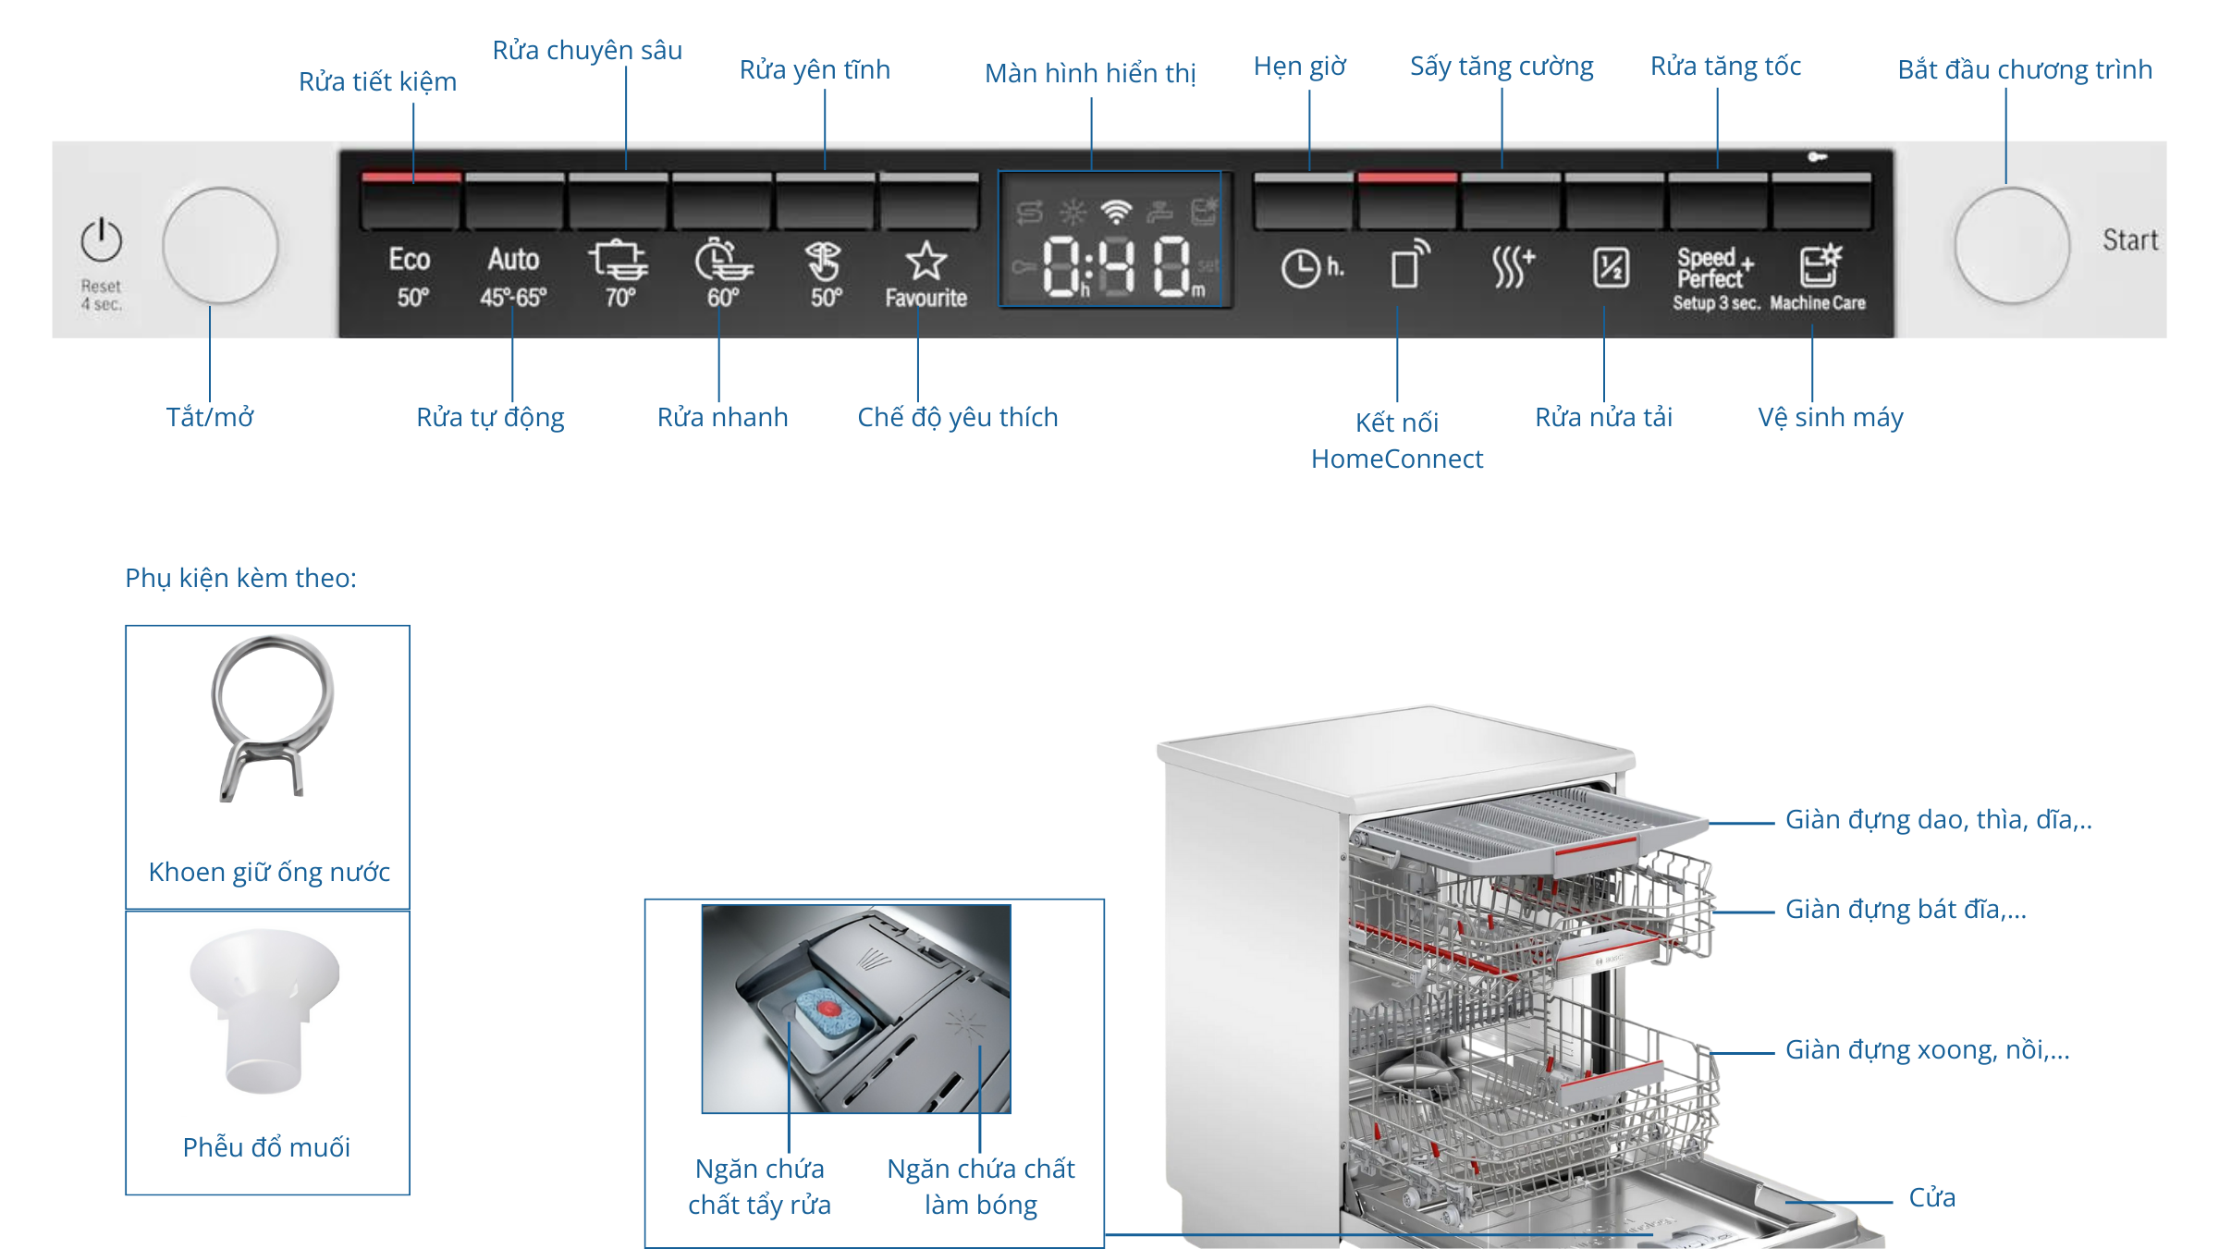Pick the quick wash 60° clock icon
Image resolution: width=2219 pixels, height=1249 pixels.
pos(723,273)
